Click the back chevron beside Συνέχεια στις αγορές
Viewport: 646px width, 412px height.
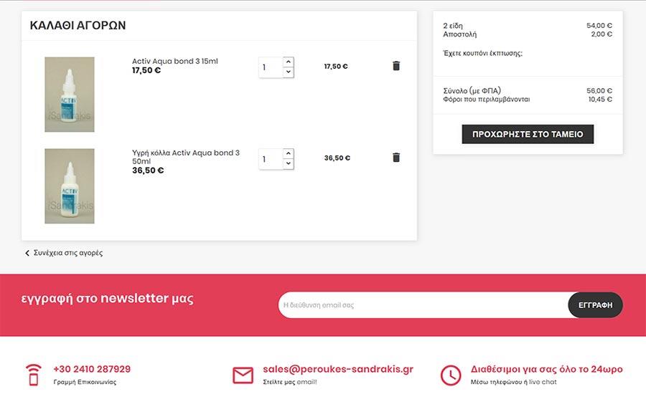click(x=27, y=253)
